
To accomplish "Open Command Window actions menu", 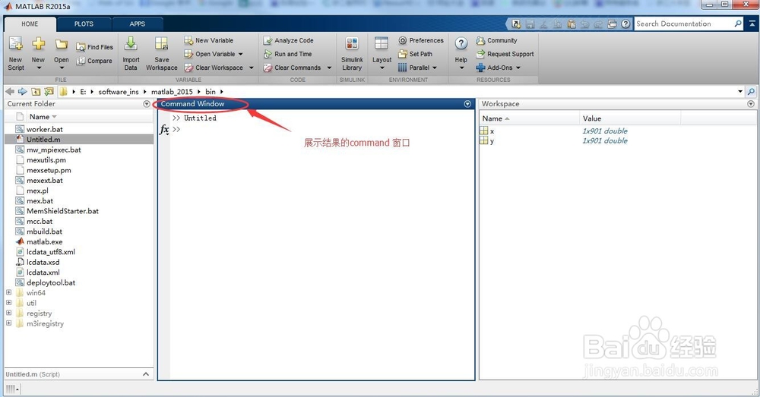I will point(467,104).
